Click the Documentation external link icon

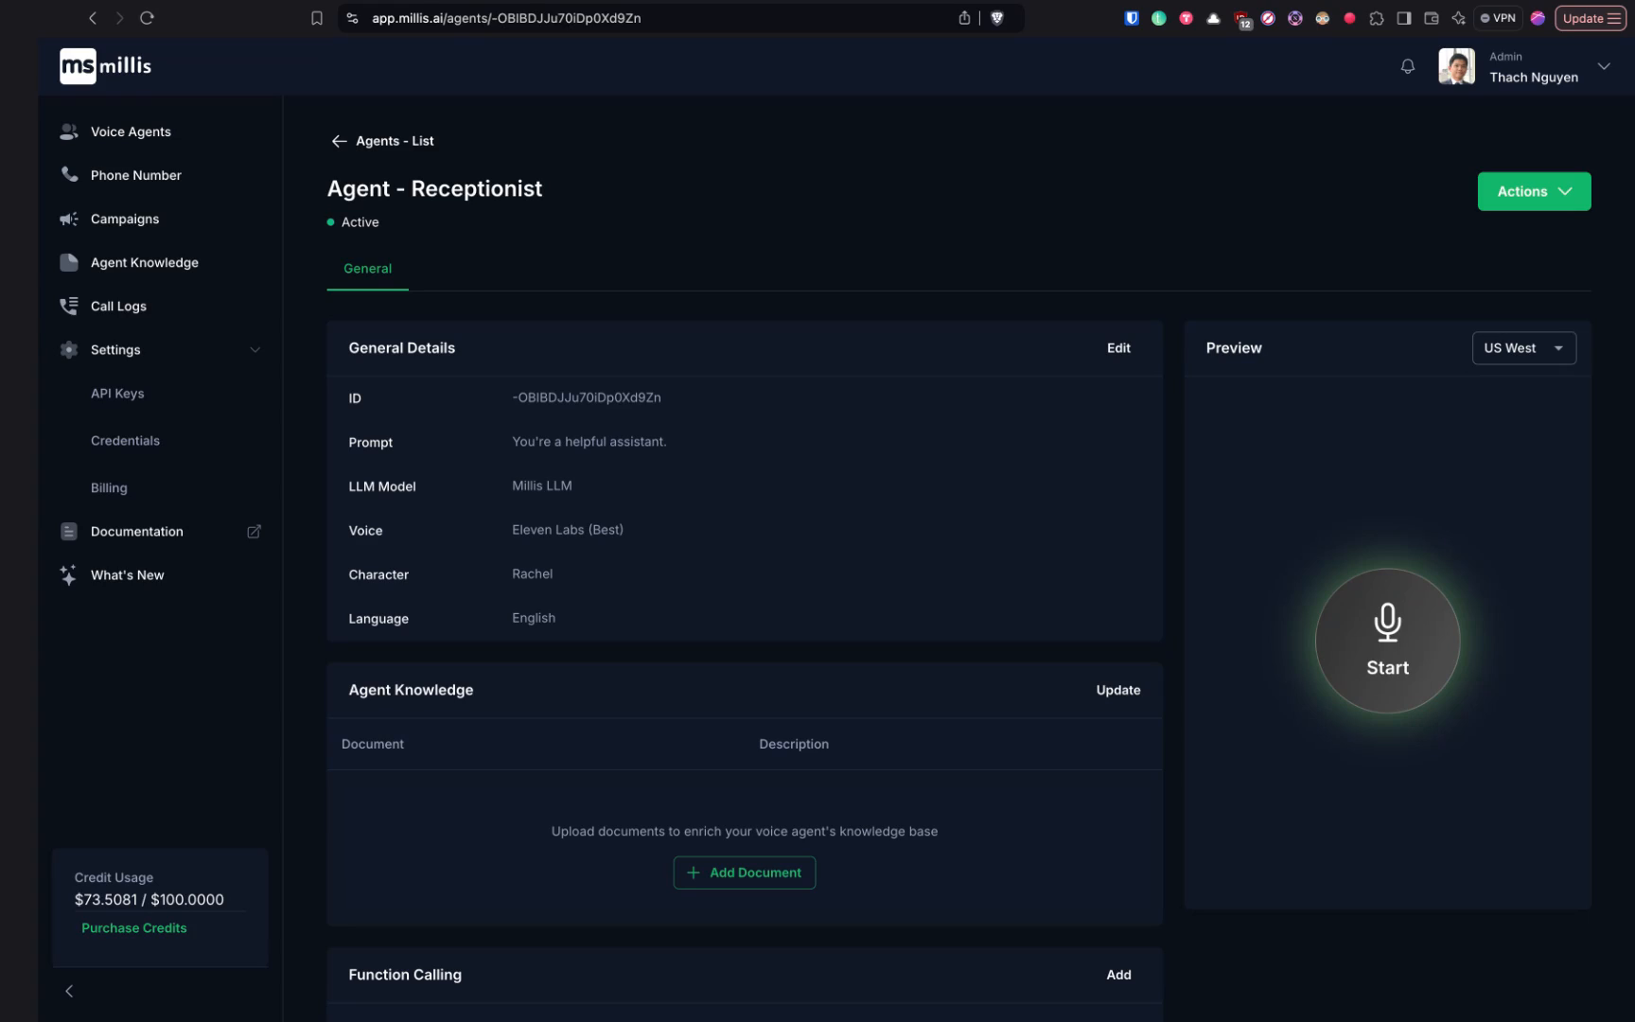coord(254,531)
